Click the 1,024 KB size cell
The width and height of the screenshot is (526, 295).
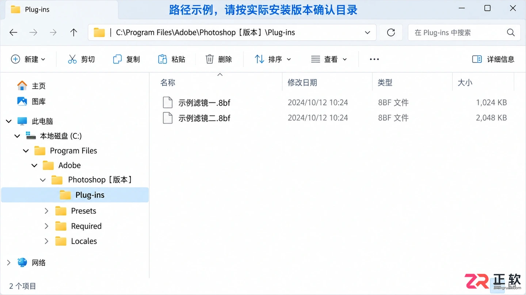pos(491,103)
